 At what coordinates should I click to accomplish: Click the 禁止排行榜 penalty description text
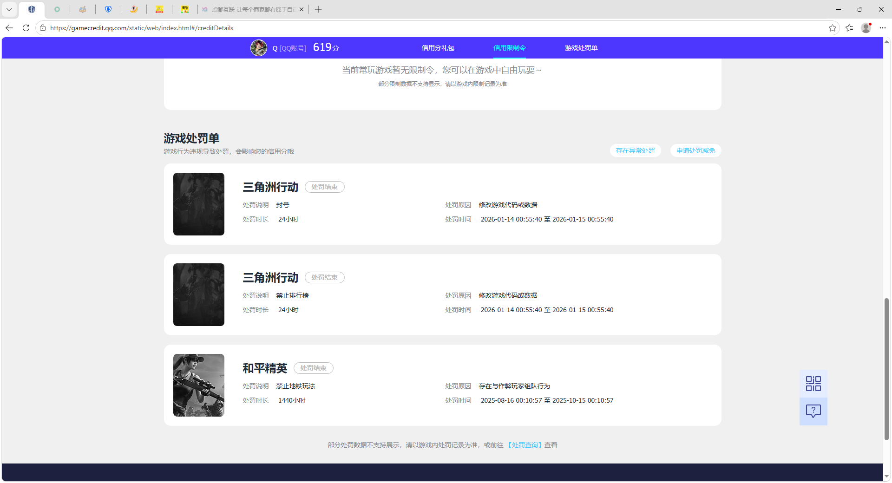click(x=292, y=295)
